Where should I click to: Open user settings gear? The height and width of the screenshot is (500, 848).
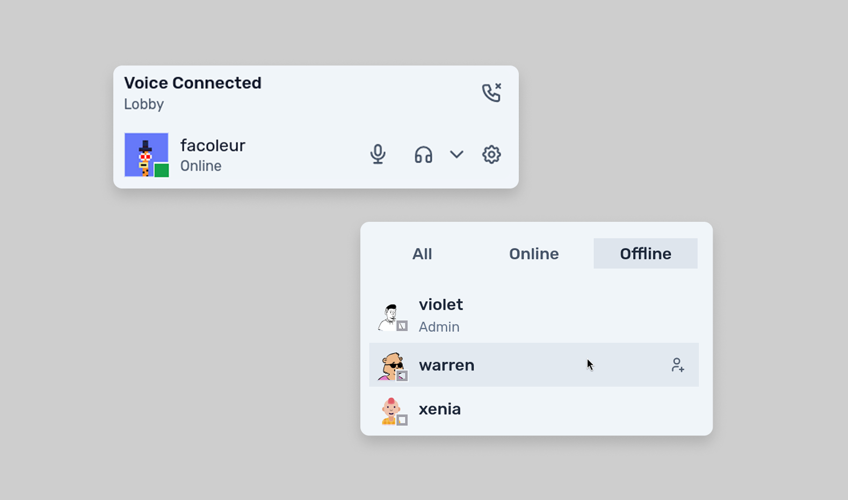point(491,155)
